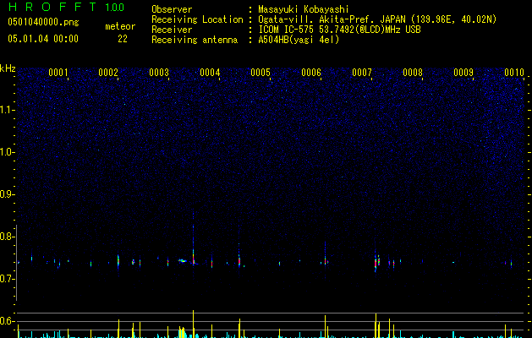Screen dimensions: 532x338
Task: Click the Receiving Location label
Action: 197,19
